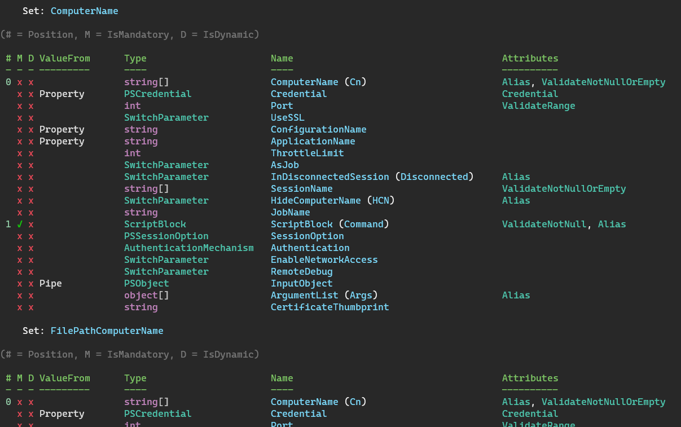Image resolution: width=681 pixels, height=427 pixels.
Task: Select the "ConfigurationName" parameter name
Action: coord(319,129)
